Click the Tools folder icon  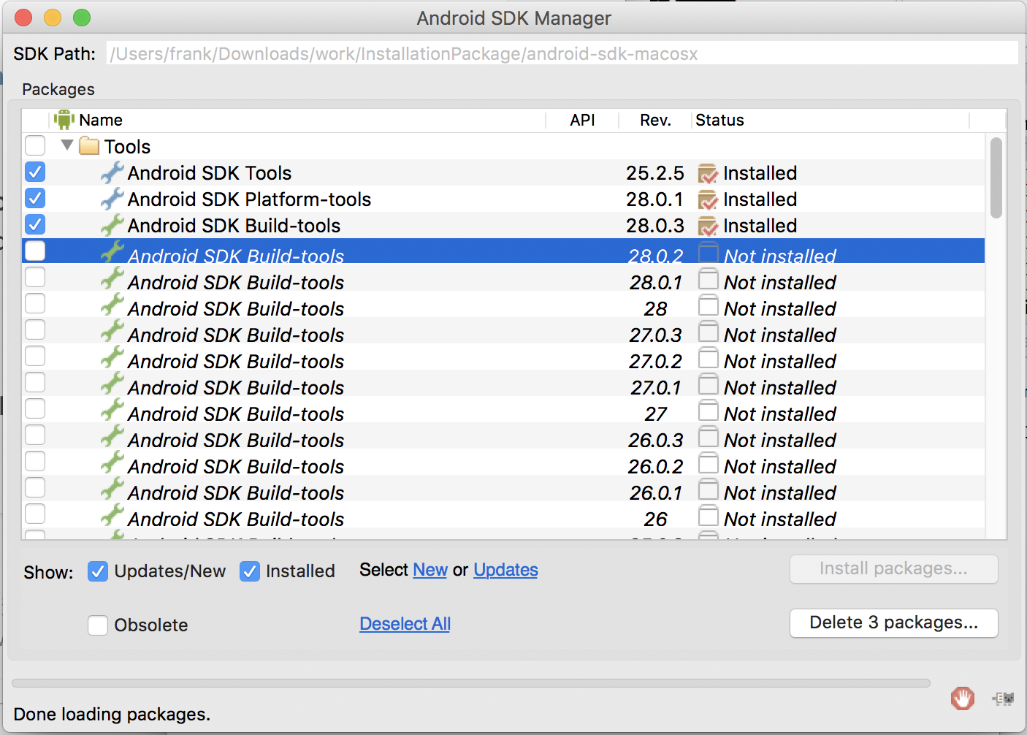(89, 146)
